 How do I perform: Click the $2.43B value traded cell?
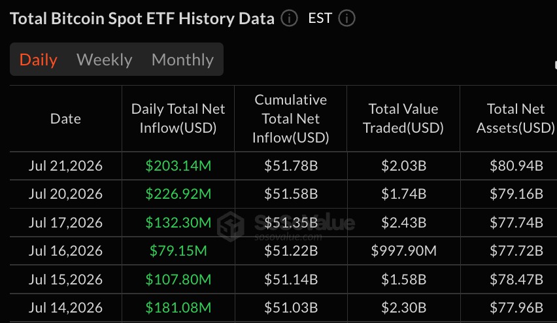(403, 222)
